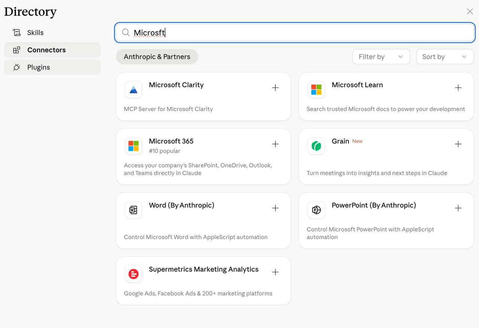Click 'MCP Server for Microsoft Clarity' description

click(168, 109)
